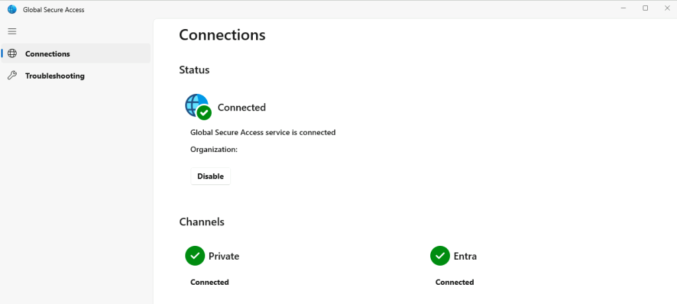This screenshot has width=677, height=304.
Task: Click the green checkmark for Private channel
Action: [195, 256]
